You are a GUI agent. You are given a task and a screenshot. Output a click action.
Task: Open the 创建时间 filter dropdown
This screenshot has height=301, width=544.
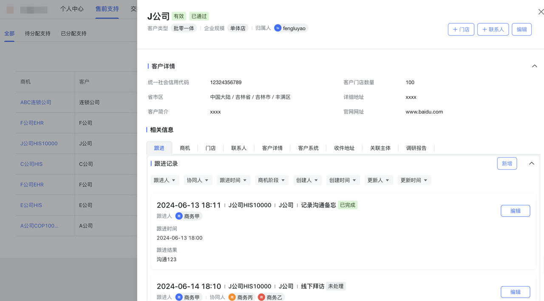click(343, 180)
